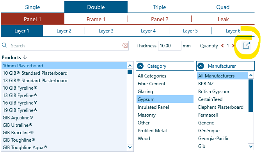Decrease quantity with the left arrow
Viewport: 261px width, 153px height.
tap(222, 45)
